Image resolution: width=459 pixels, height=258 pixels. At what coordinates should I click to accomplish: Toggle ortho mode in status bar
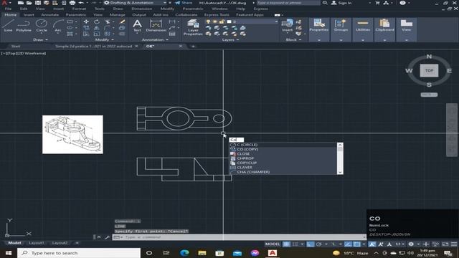coord(311,244)
